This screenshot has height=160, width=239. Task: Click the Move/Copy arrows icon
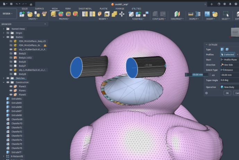coord(122,14)
